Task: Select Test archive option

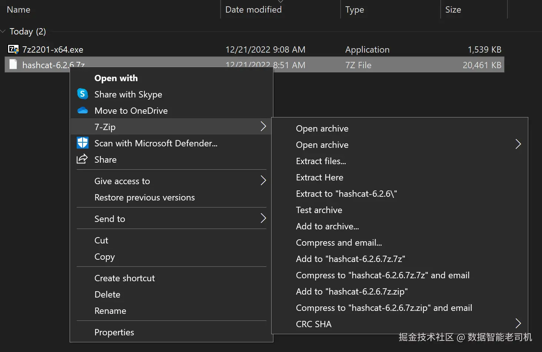Action: pyautogui.click(x=319, y=210)
